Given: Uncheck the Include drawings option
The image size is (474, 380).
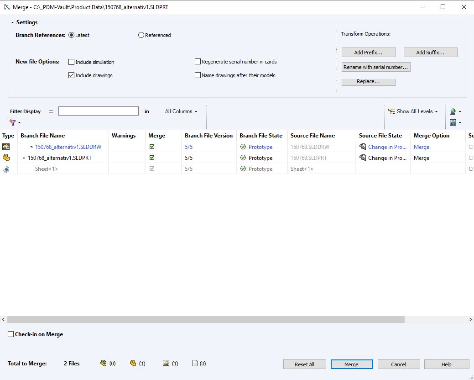Looking at the screenshot, I should coord(72,75).
